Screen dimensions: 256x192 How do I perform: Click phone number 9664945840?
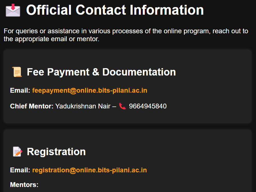tap(148, 106)
